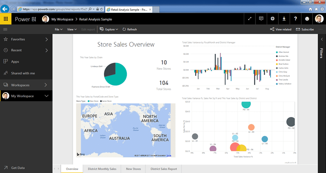Open the File dropdown menu
The width and height of the screenshot is (326, 173).
[59, 29]
